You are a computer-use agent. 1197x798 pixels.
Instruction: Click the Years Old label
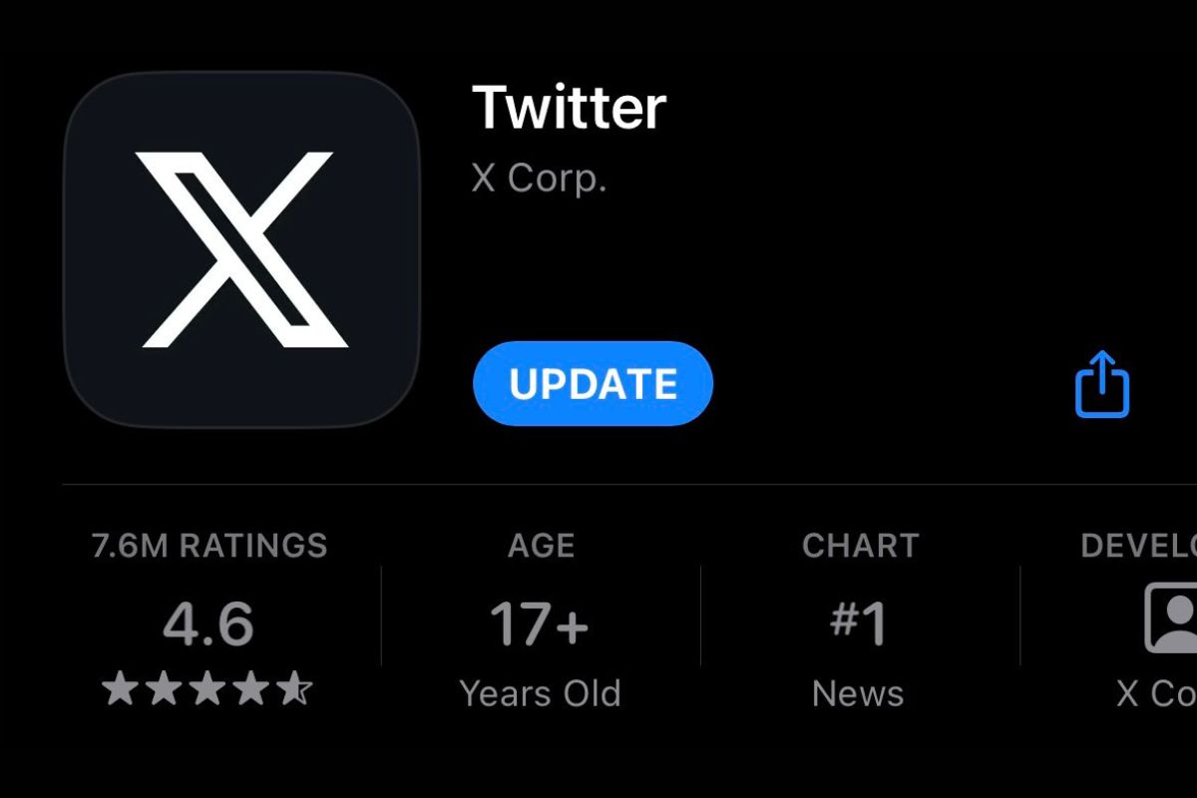point(540,692)
